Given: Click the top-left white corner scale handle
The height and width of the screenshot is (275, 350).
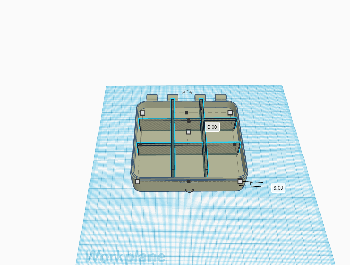Looking at the screenshot, I should point(143,113).
